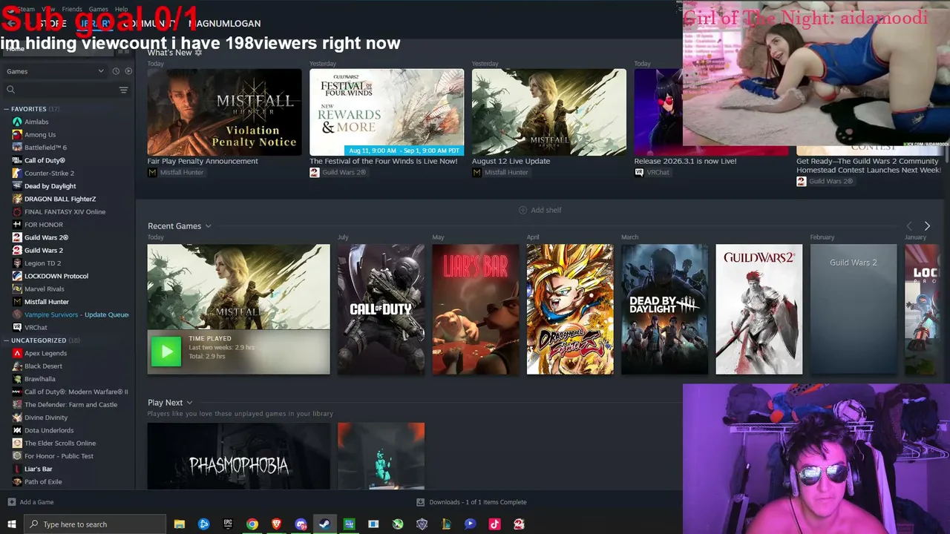Click the next arrow in Recent Games
Screen dimensions: 950x534
tap(927, 226)
